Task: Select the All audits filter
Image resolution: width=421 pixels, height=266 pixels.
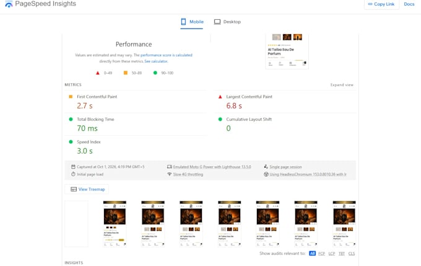Action: coord(312,254)
